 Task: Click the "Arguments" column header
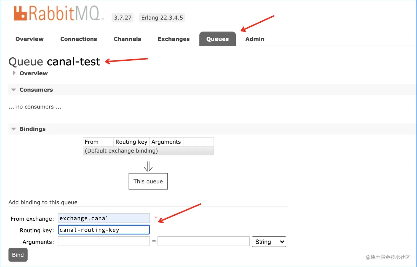click(166, 142)
